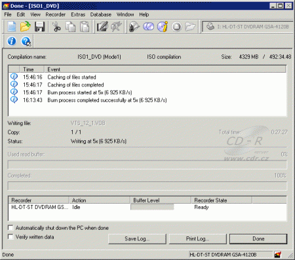Open the Help menu
Image resolution: width=295 pixels, height=260 pixels.
(144, 14)
